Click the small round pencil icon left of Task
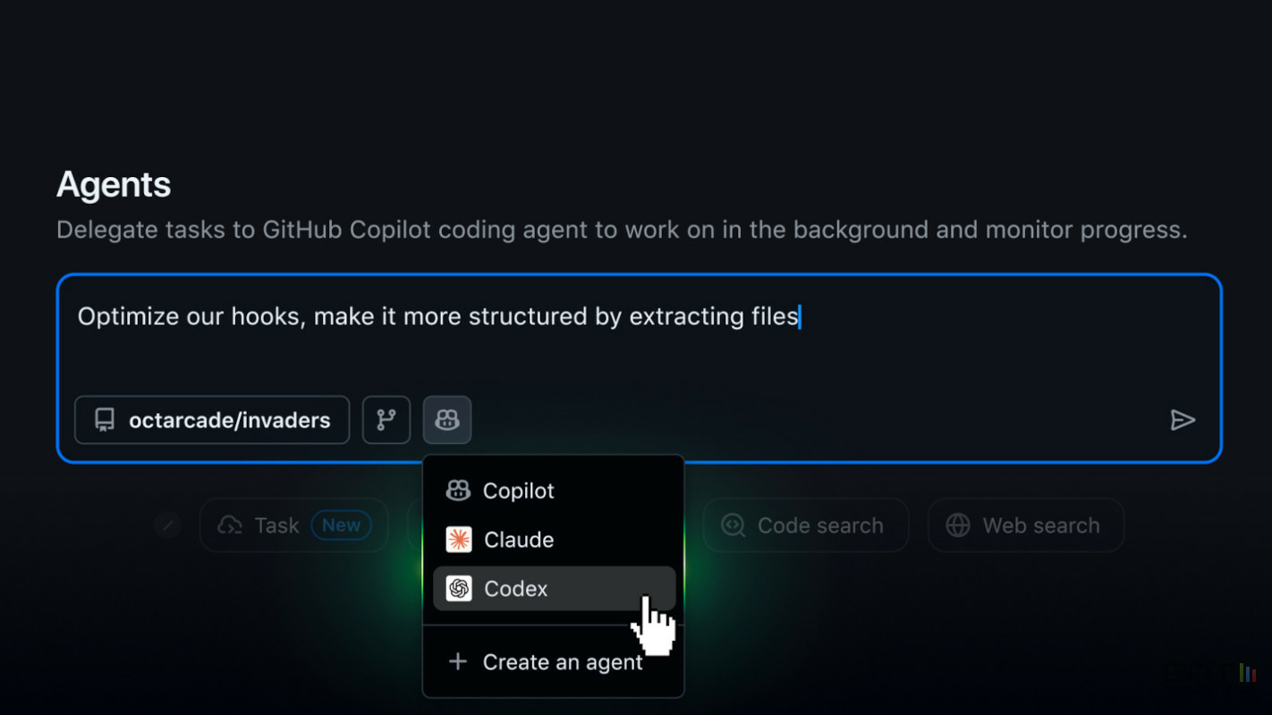1272x715 pixels. click(167, 525)
